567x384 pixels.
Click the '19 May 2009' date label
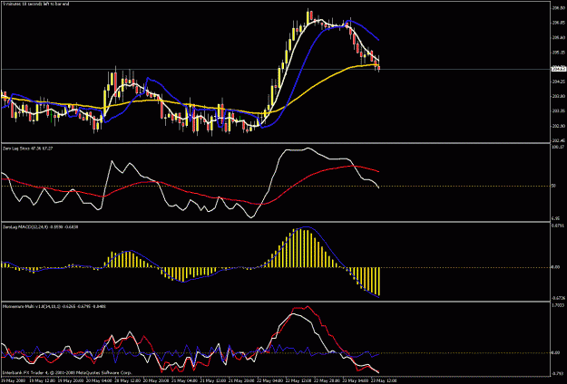12,380
